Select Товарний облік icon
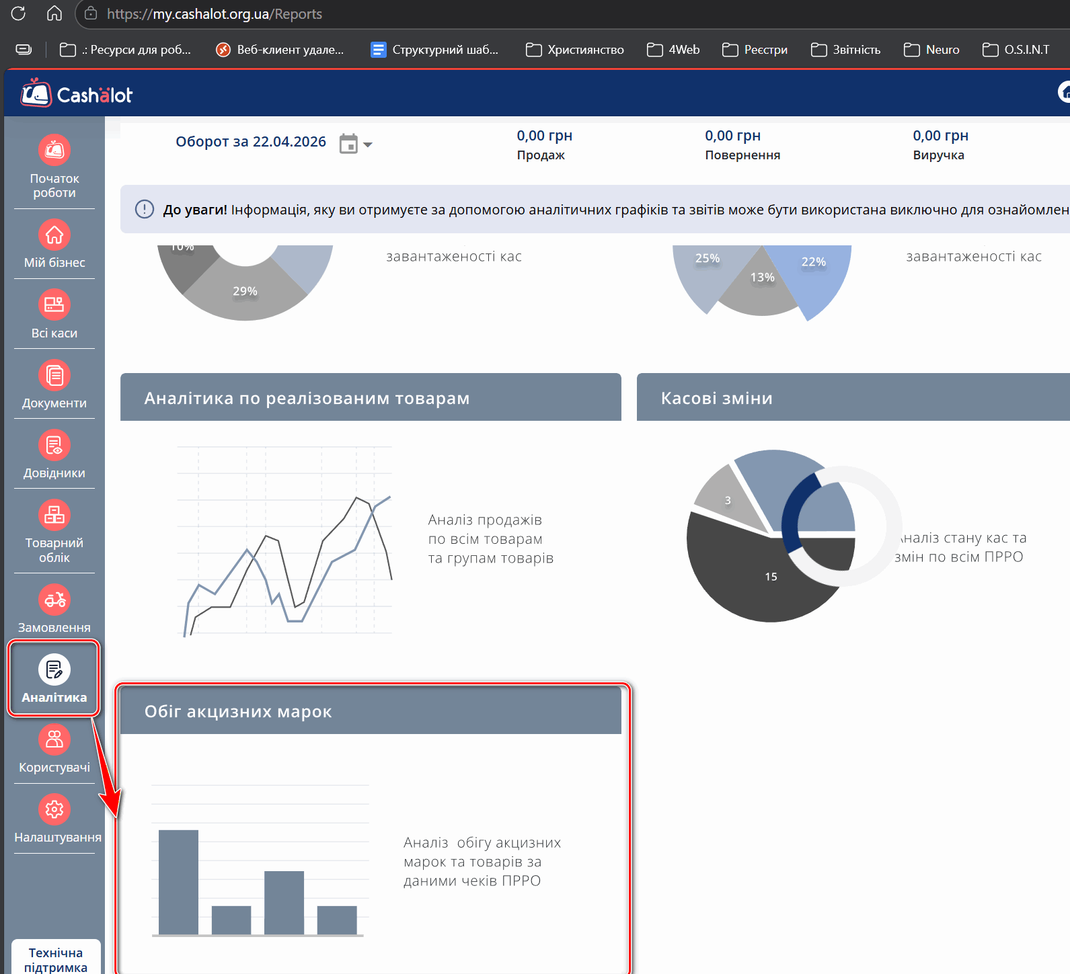Image resolution: width=1070 pixels, height=974 pixels. tap(54, 516)
